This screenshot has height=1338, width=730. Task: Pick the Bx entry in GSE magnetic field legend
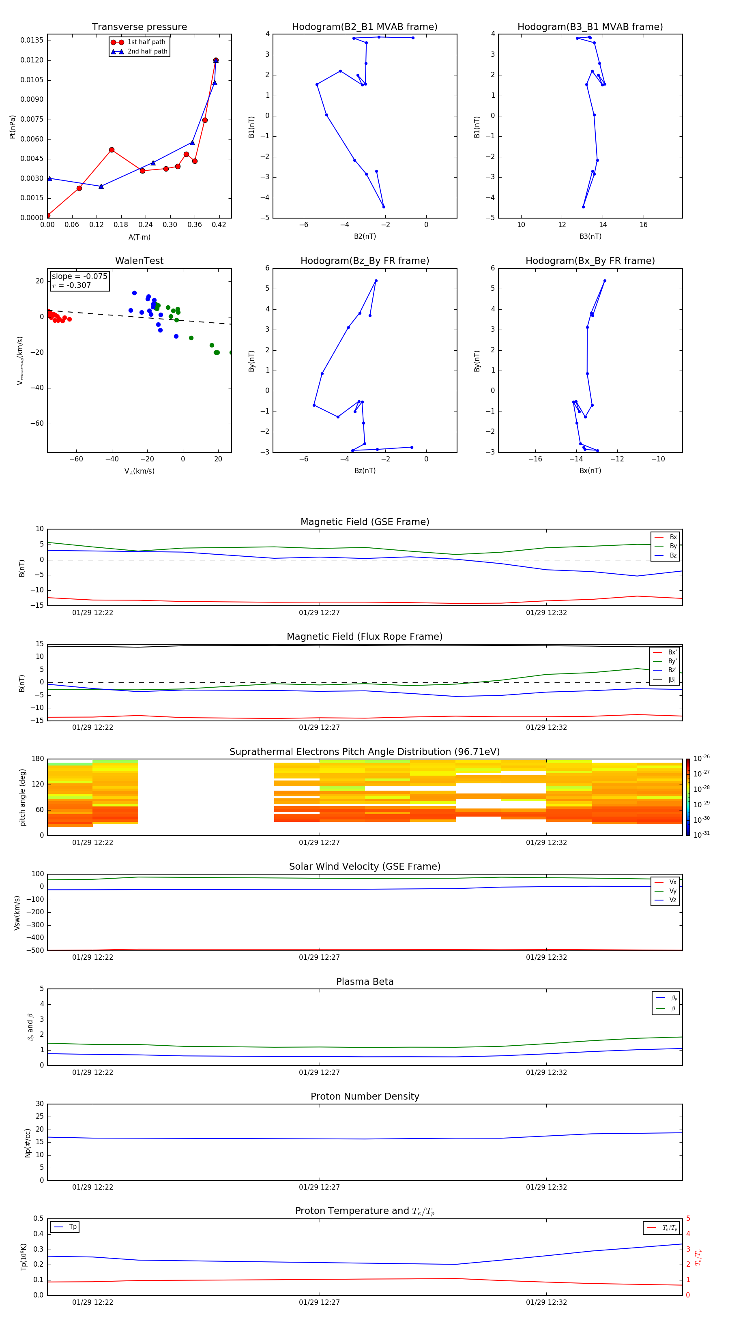(666, 537)
